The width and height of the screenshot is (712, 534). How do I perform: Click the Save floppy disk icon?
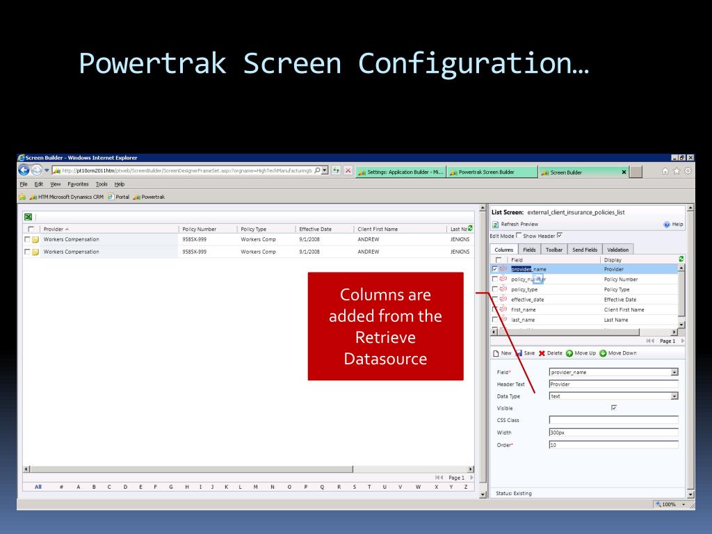(x=519, y=353)
